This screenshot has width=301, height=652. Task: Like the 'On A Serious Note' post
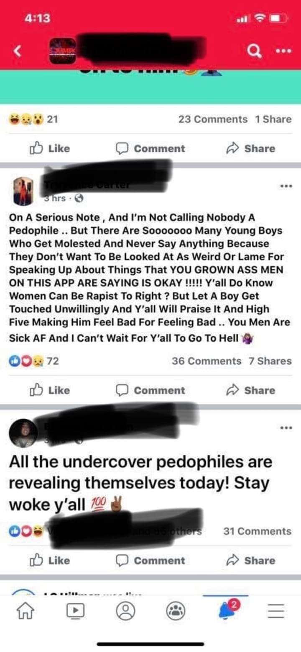point(49,390)
